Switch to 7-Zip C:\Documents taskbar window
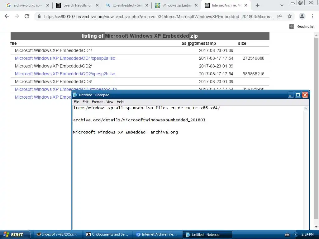 [x=107, y=234]
